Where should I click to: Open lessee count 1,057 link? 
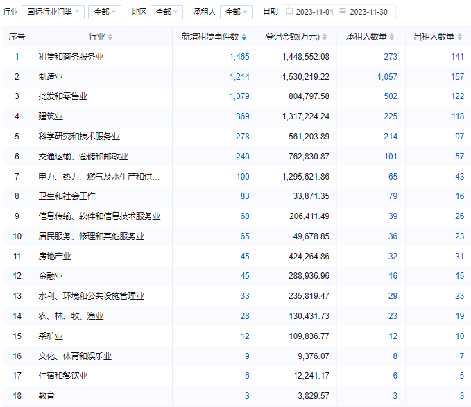pyautogui.click(x=388, y=77)
